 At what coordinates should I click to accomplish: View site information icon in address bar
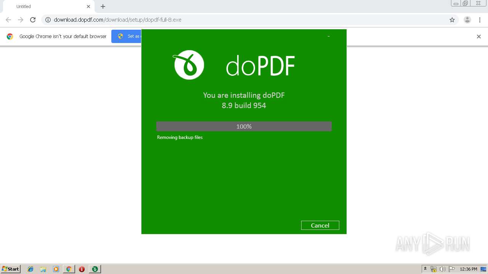point(48,20)
